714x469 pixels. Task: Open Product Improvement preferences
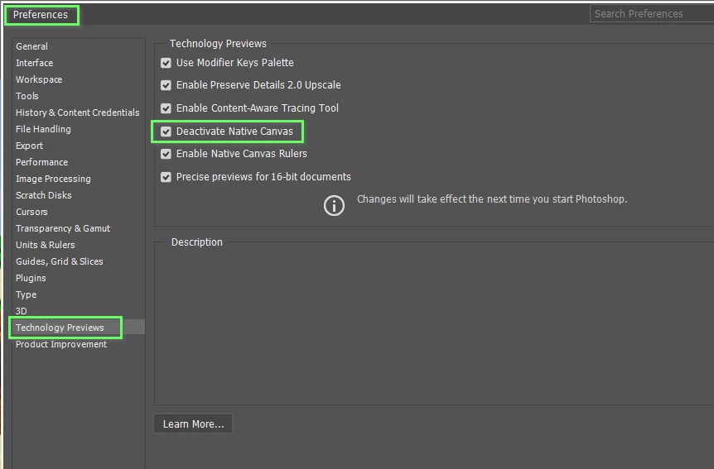coord(61,344)
